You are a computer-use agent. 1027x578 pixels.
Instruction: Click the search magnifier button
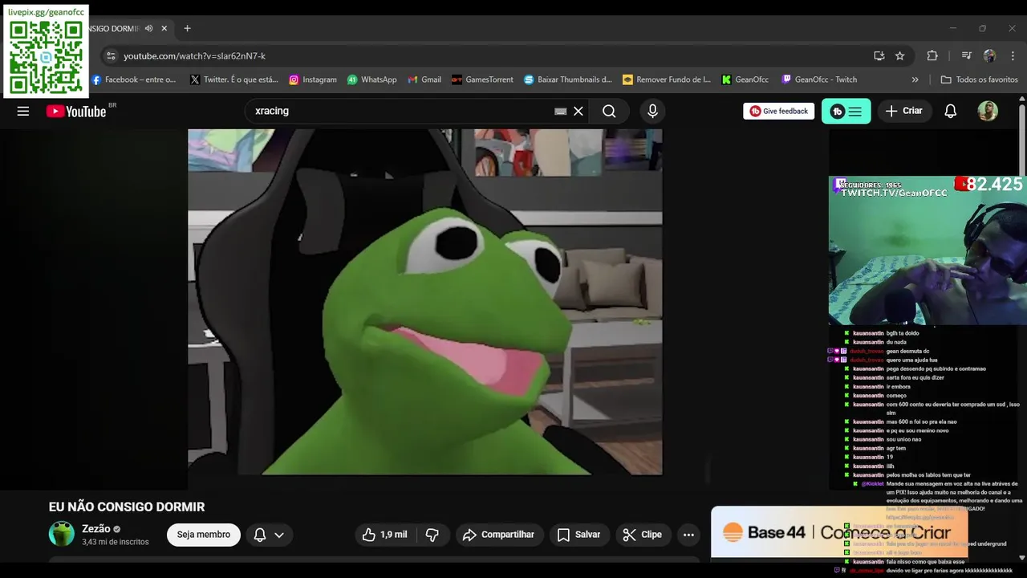609,111
